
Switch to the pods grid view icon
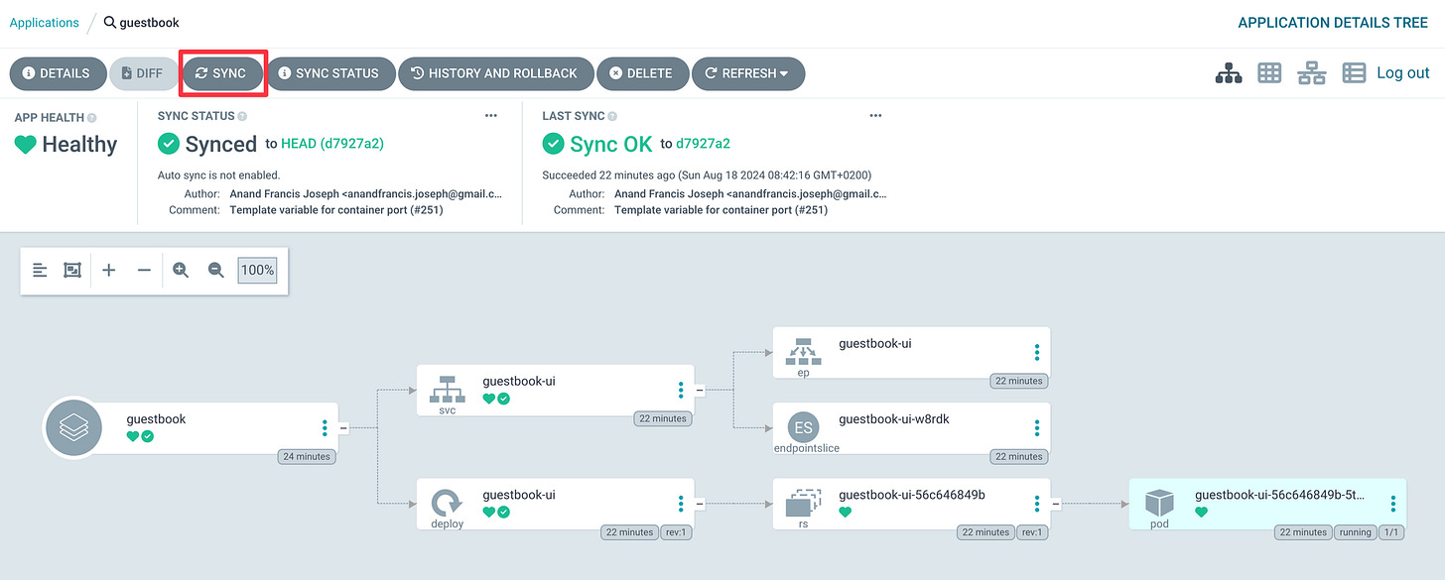[1268, 72]
